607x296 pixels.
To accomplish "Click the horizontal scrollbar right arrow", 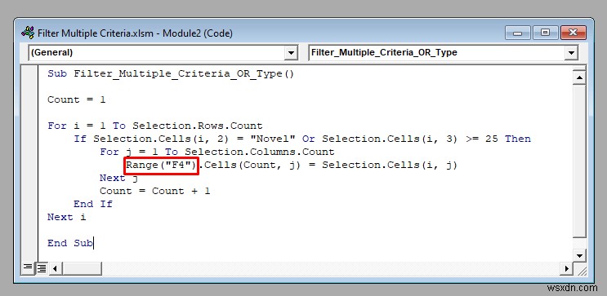I will click(x=567, y=268).
